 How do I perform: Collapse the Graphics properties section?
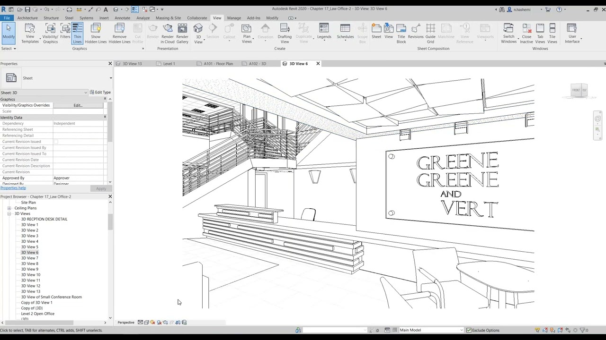[x=105, y=99]
